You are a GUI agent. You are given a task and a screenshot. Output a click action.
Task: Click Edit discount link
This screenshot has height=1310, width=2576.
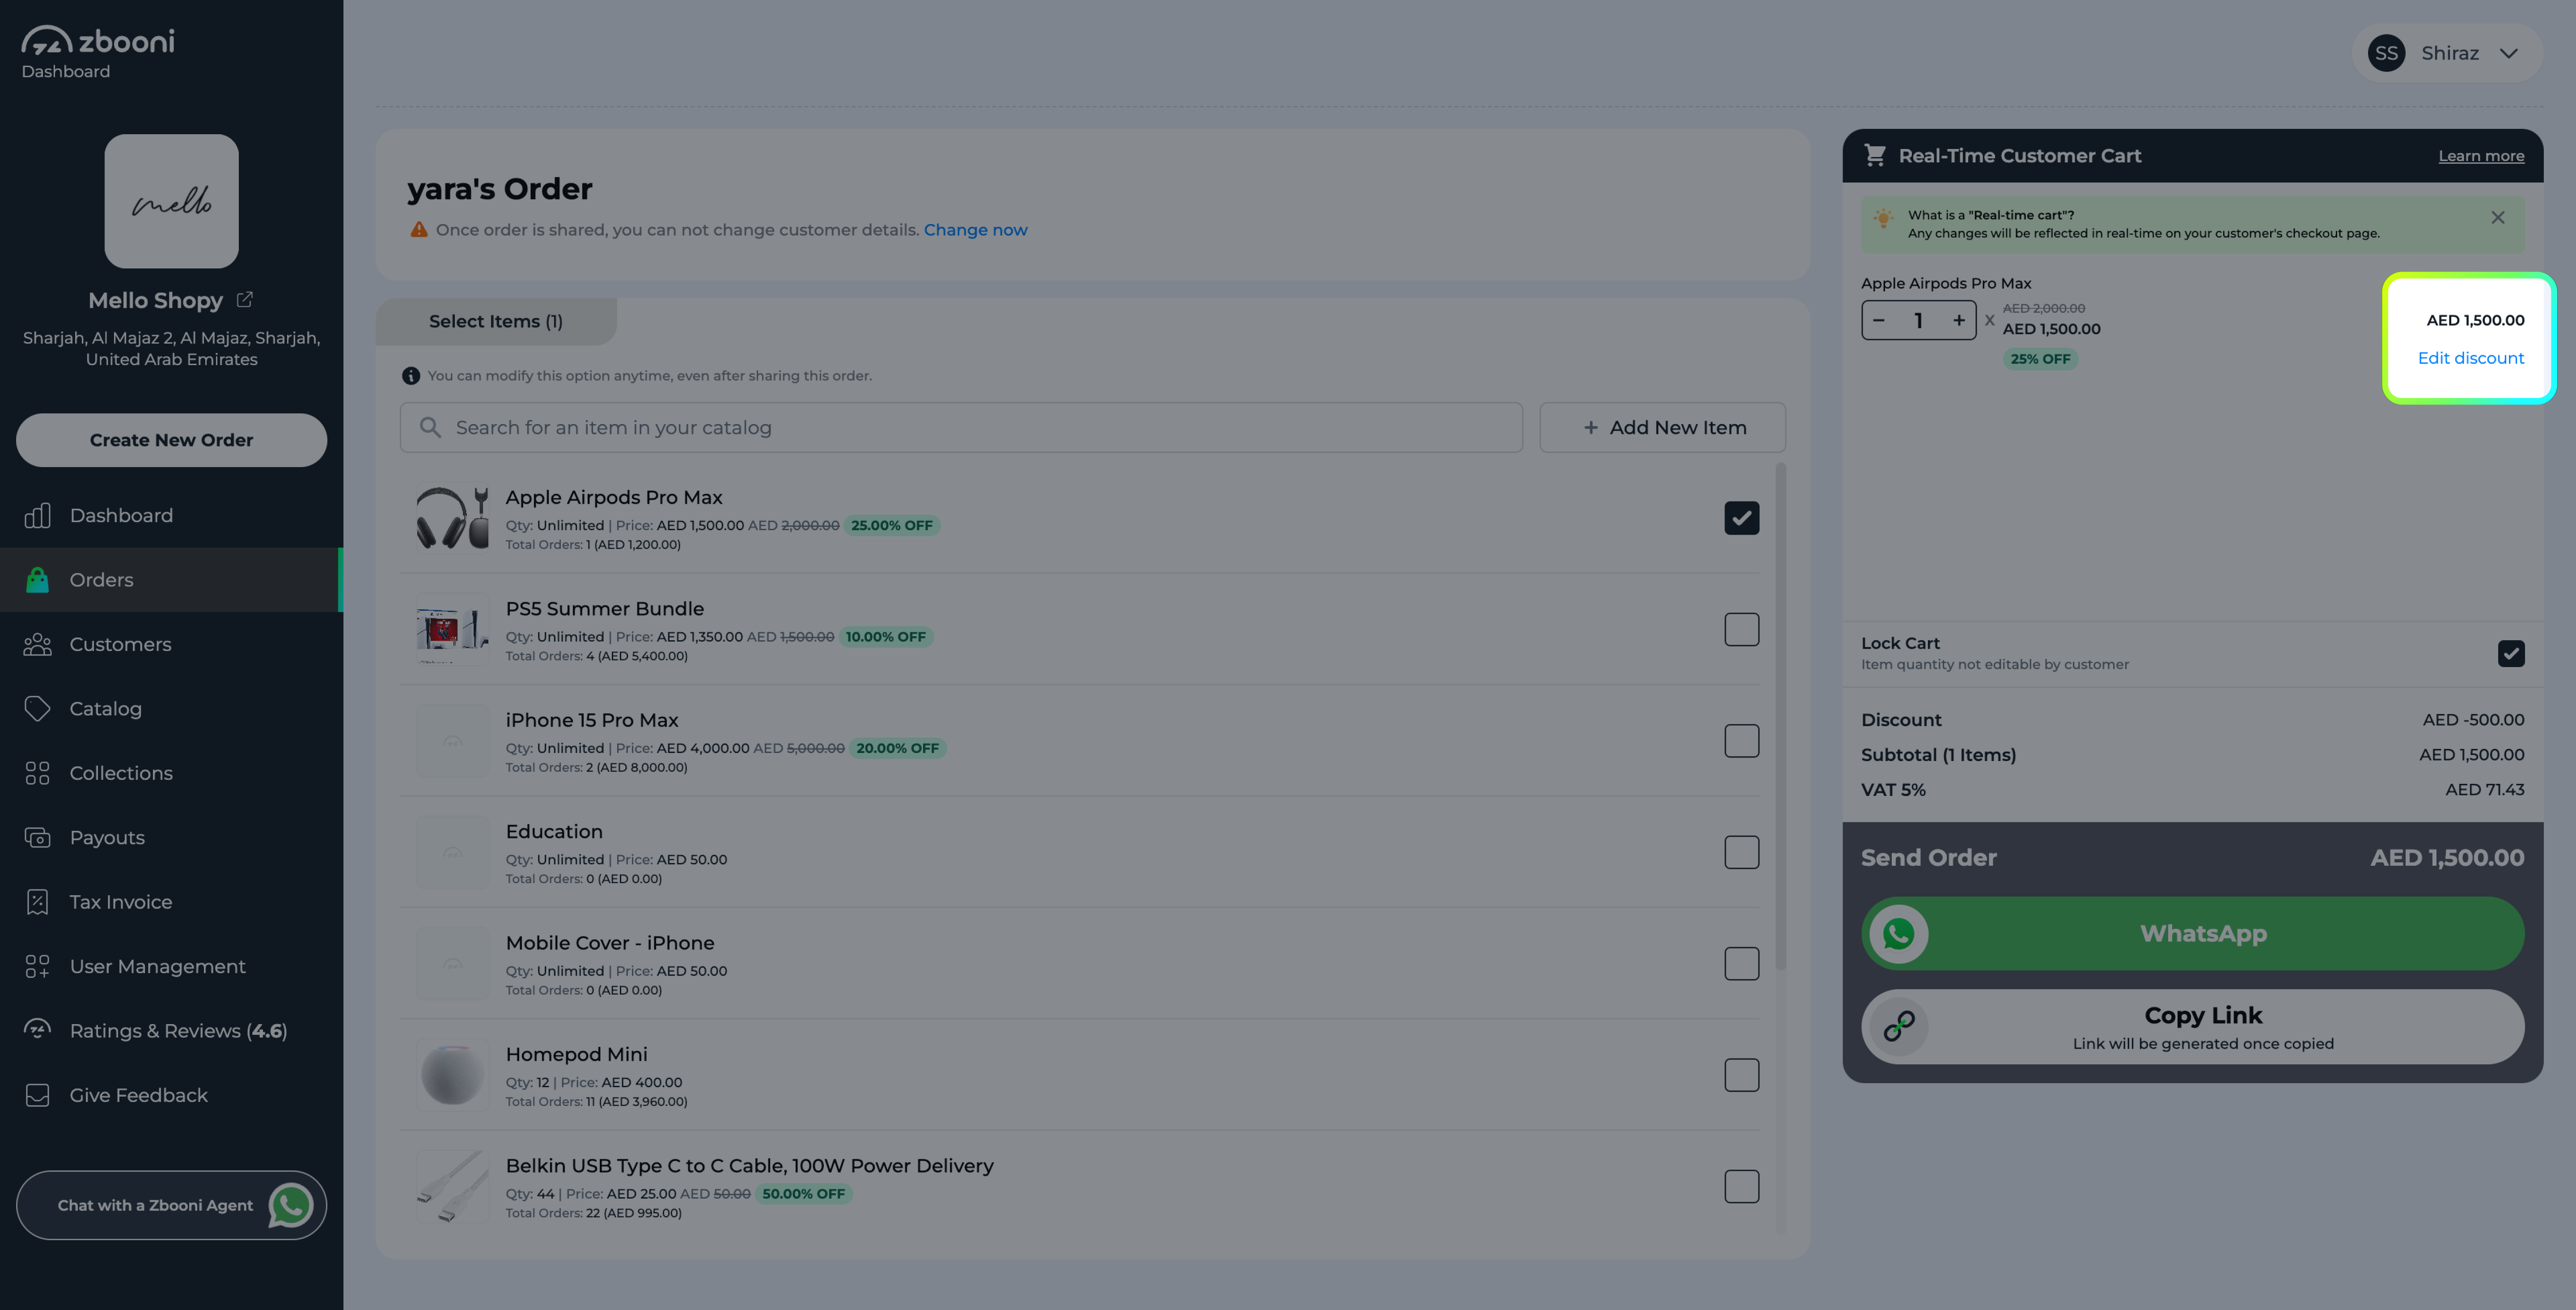click(x=2470, y=358)
